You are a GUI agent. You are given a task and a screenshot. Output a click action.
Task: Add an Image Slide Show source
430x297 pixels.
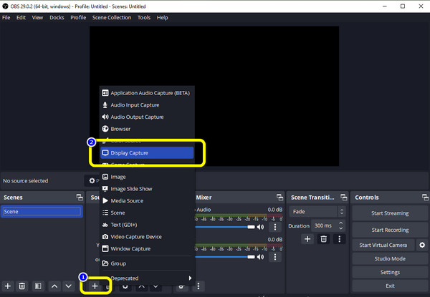point(147,189)
